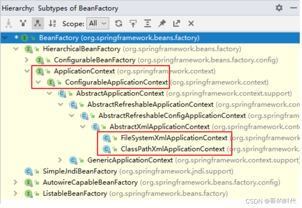The height and width of the screenshot is (208, 302).
Task: Click the AbstractRefreshableApplicationContext class icon
Action: click(73, 105)
